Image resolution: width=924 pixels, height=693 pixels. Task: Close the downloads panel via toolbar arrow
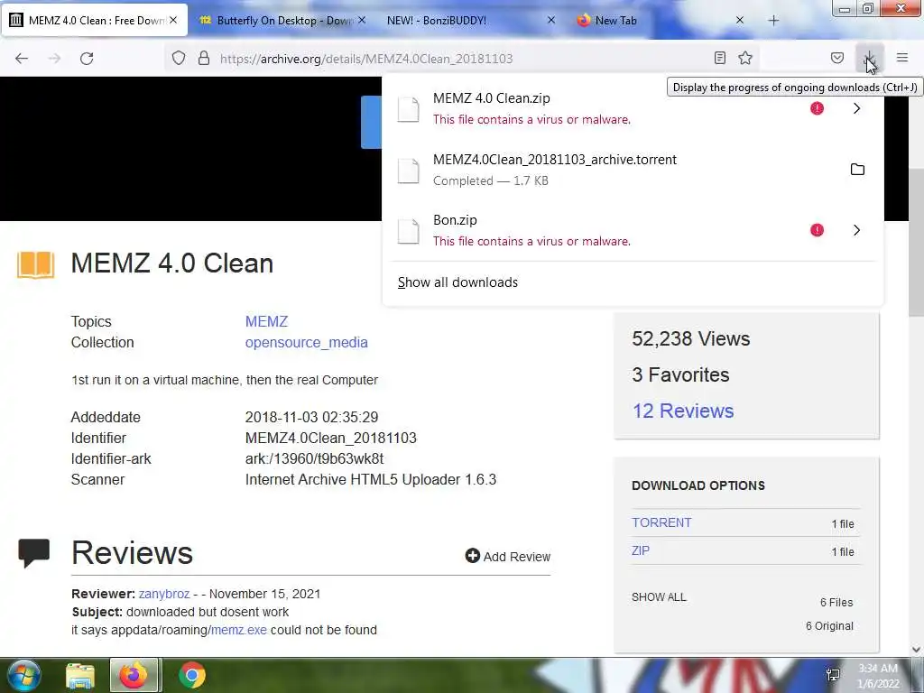(870, 58)
